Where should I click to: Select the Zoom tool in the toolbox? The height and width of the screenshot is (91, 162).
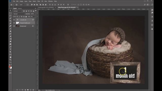click(x=10, y=60)
